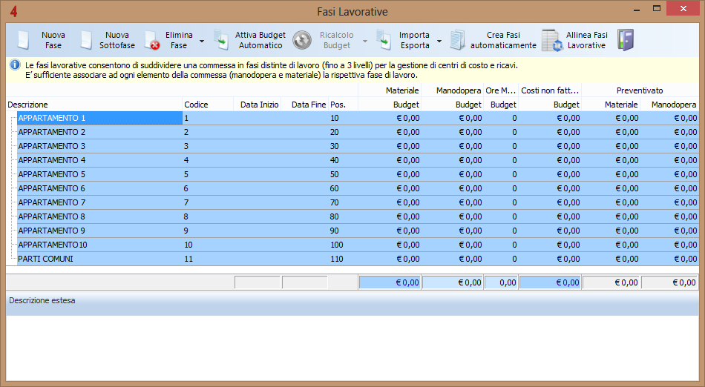705x387 pixels.
Task: Click the Data Fine column header
Action: click(305, 105)
